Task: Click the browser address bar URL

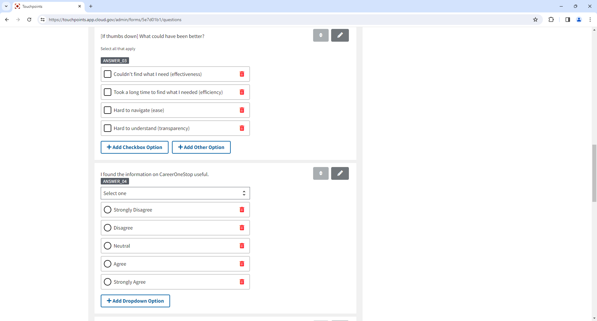Action: [x=115, y=20]
